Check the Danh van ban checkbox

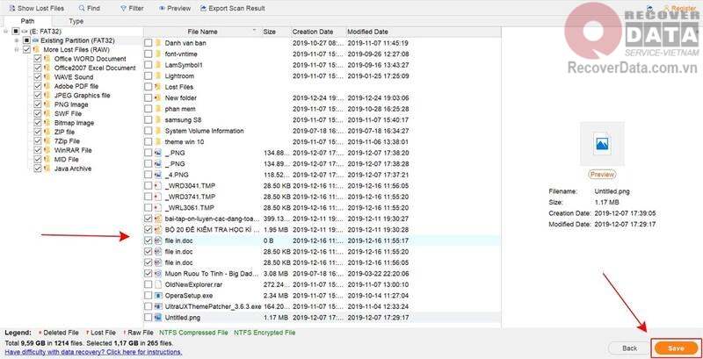tap(149, 43)
